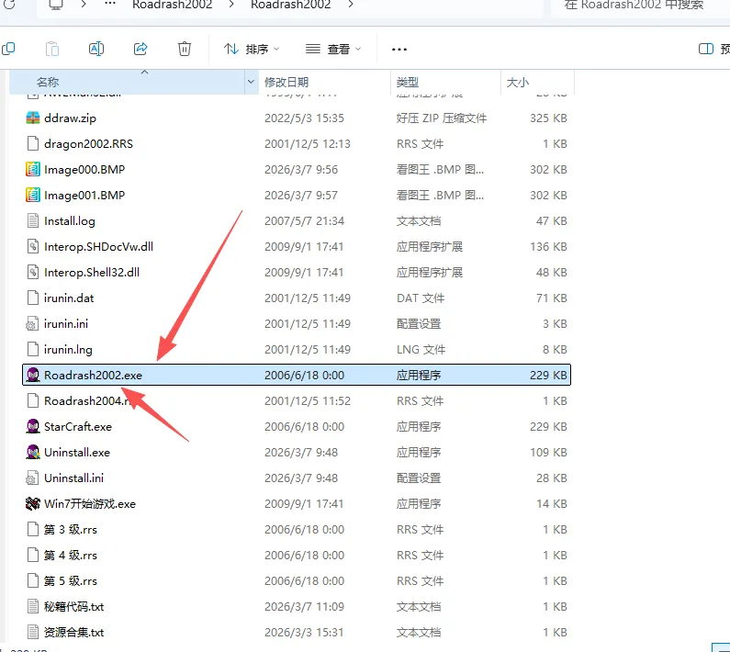Viewport: 730px width, 652px height.
Task: Click the Roadrash2002.exe application icon
Action: click(x=32, y=375)
